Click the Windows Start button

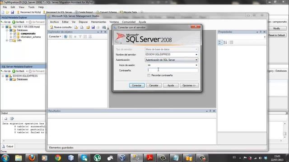[5, 158]
